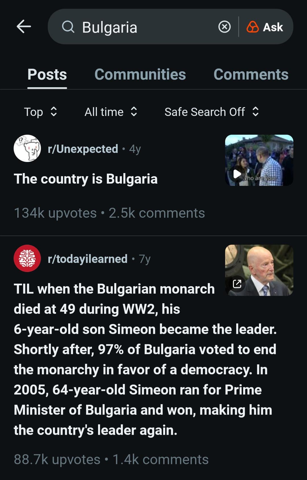Open r/todayilearned brain avatar icon
Image resolution: width=307 pixels, height=480 pixels.
click(x=27, y=258)
